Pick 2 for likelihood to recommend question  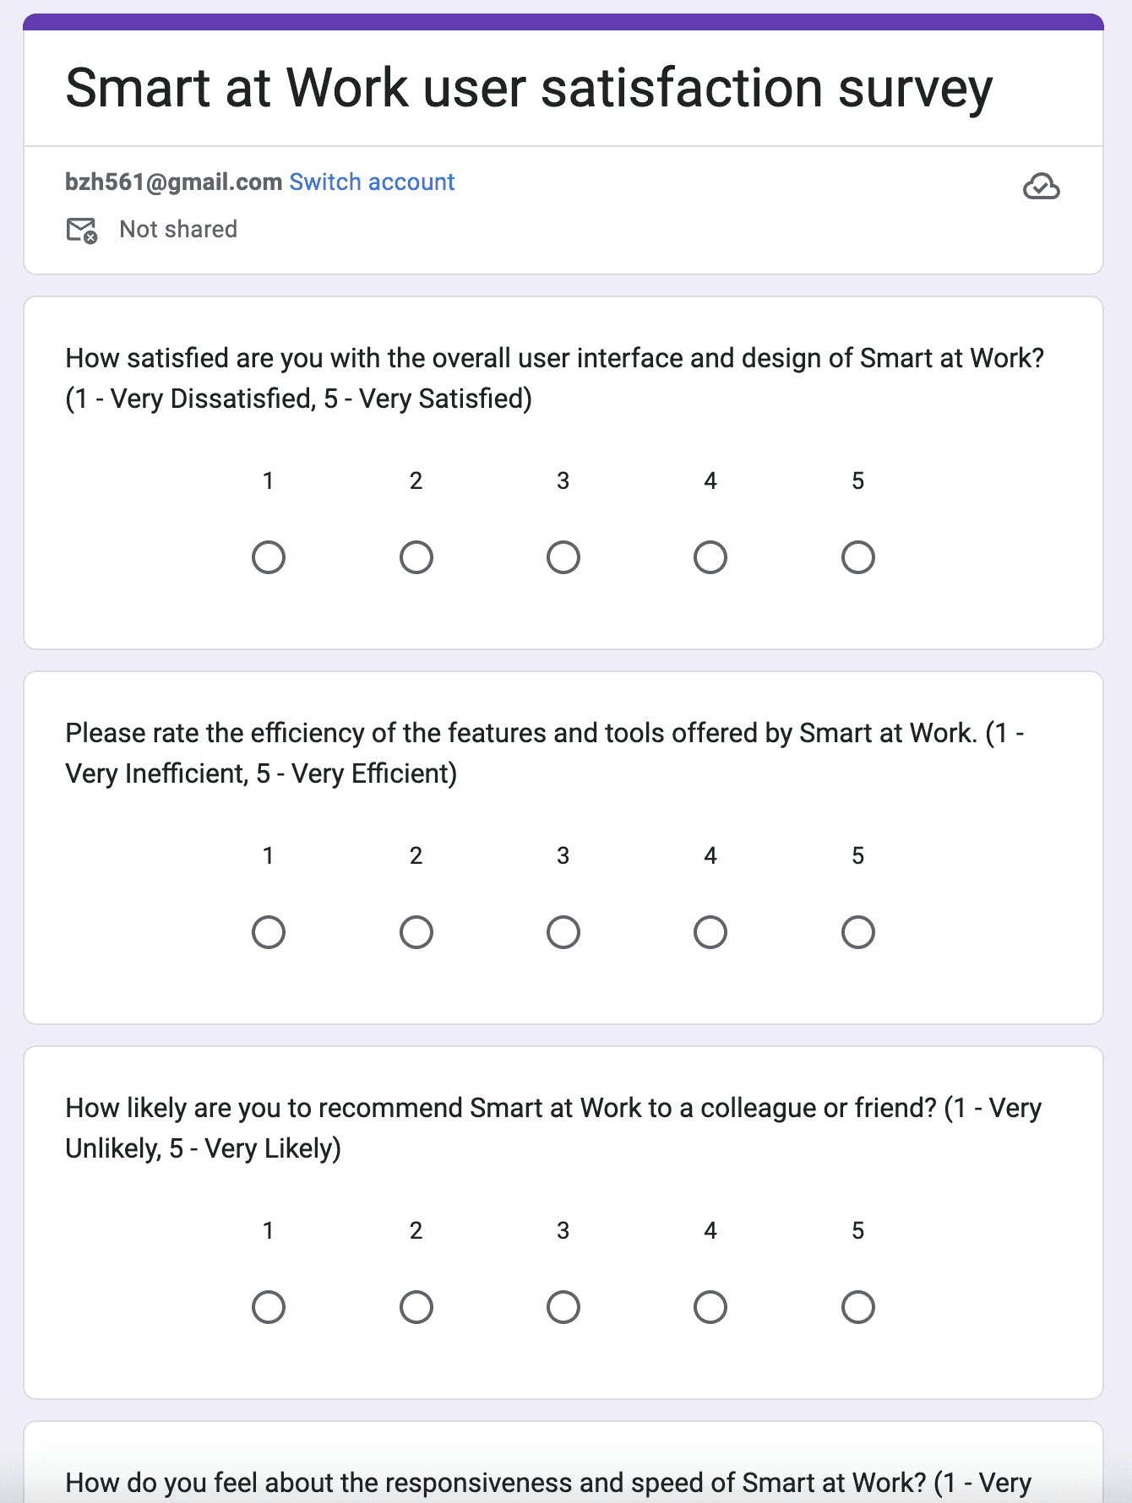(416, 1307)
